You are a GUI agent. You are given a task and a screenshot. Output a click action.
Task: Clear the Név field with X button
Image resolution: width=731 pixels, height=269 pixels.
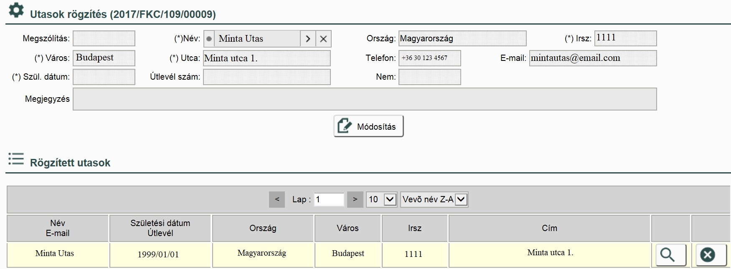click(323, 39)
